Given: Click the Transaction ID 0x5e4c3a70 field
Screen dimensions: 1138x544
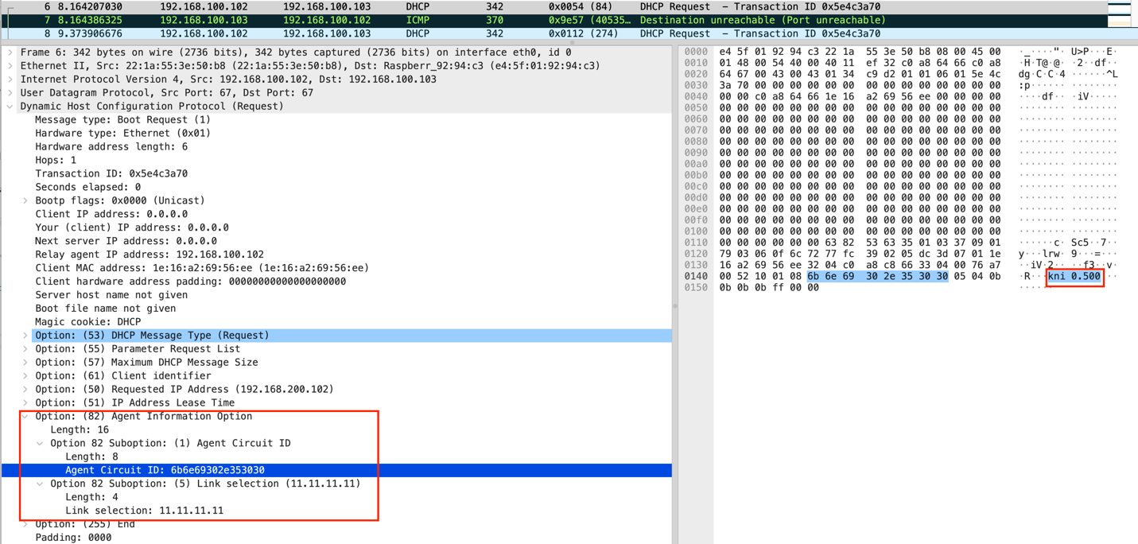Looking at the screenshot, I should (111, 173).
